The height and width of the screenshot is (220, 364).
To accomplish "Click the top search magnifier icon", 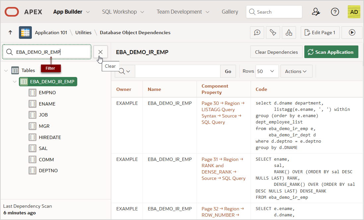I will tap(252, 12).
